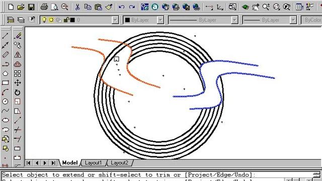Screen dimensions: 322x181
Task: Open a drawing using the Open folder icon
Action: click(x=21, y=7)
